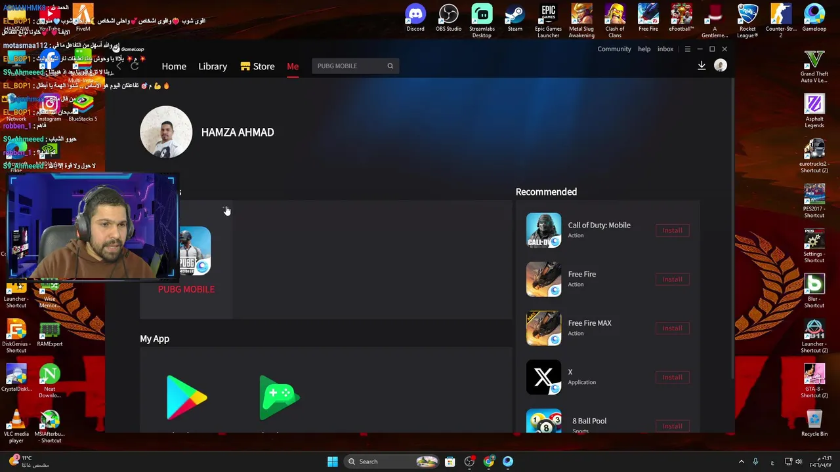Image resolution: width=840 pixels, height=472 pixels.
Task: Open the downloads arrow icon
Action: click(x=702, y=66)
